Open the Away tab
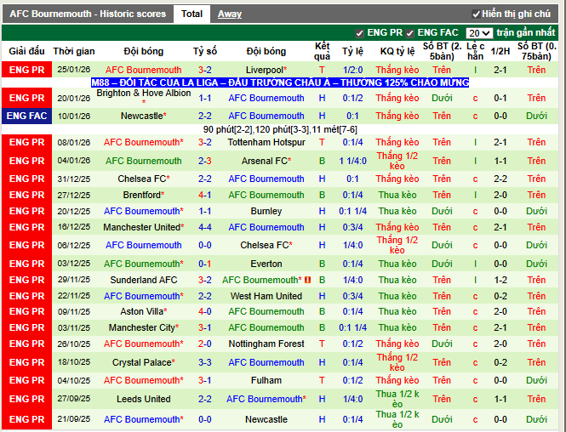The height and width of the screenshot is (432, 566). click(230, 14)
